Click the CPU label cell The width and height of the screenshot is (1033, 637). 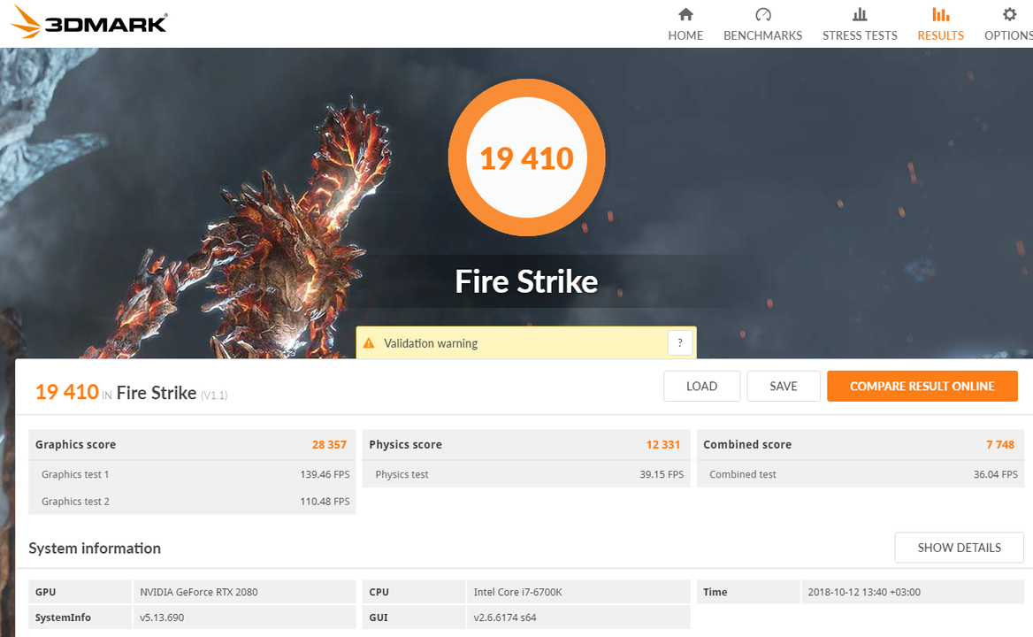(x=414, y=592)
